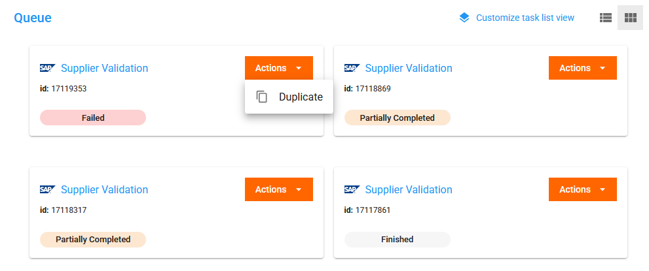Select Duplicate from the Actions menu

[301, 97]
